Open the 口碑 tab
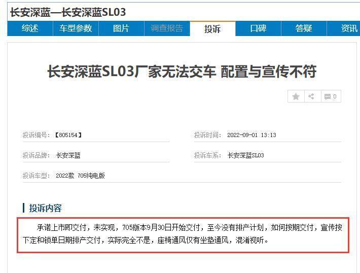 click(x=258, y=28)
